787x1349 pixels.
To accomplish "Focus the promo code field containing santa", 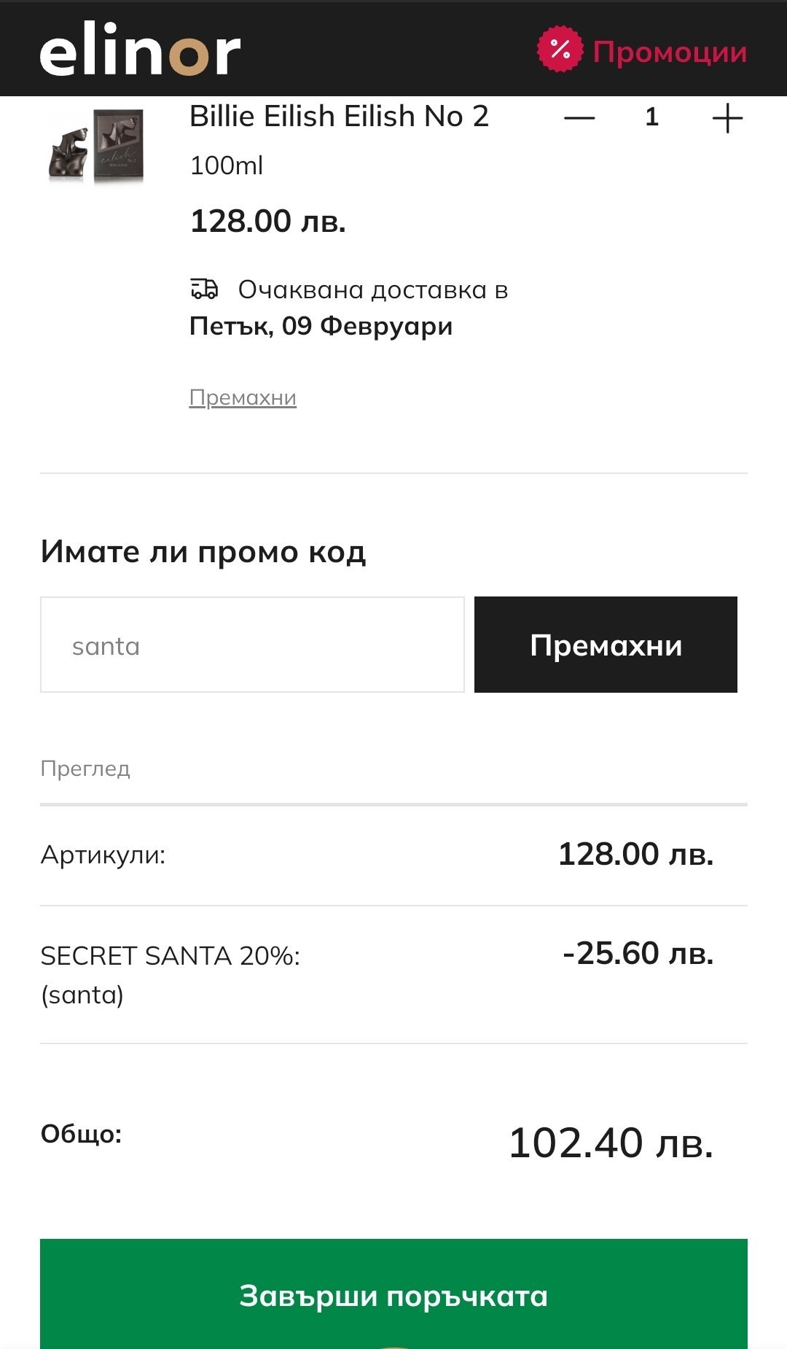I will point(252,645).
